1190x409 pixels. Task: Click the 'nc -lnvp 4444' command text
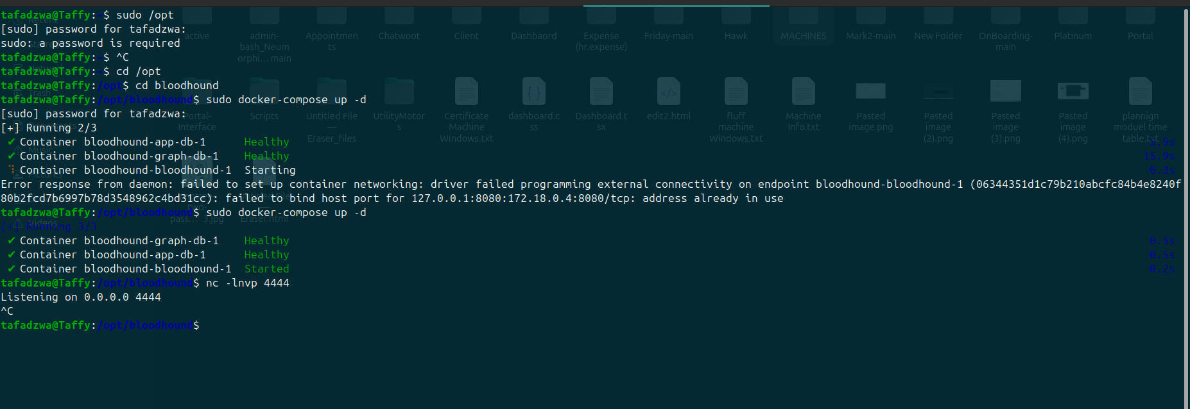248,283
